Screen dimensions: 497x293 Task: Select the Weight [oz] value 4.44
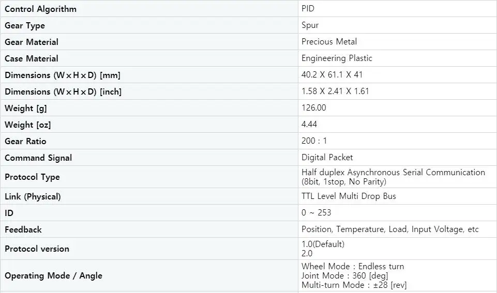tap(309, 124)
